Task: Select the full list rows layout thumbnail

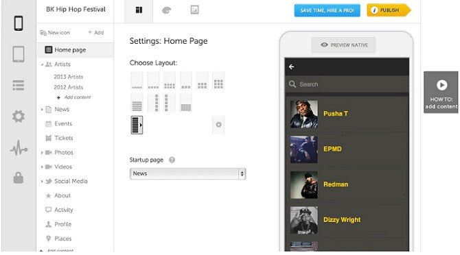Action: [x=137, y=103]
